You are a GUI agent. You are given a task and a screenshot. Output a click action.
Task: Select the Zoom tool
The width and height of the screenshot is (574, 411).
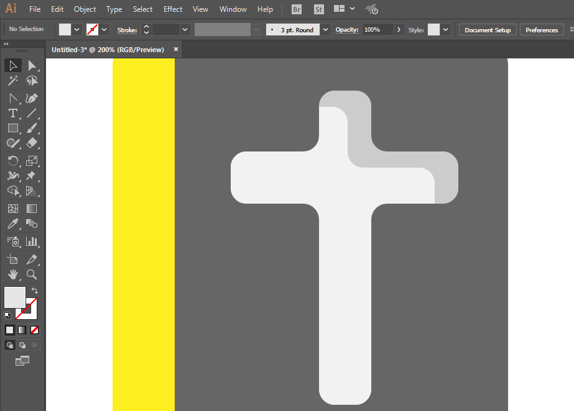pos(32,274)
